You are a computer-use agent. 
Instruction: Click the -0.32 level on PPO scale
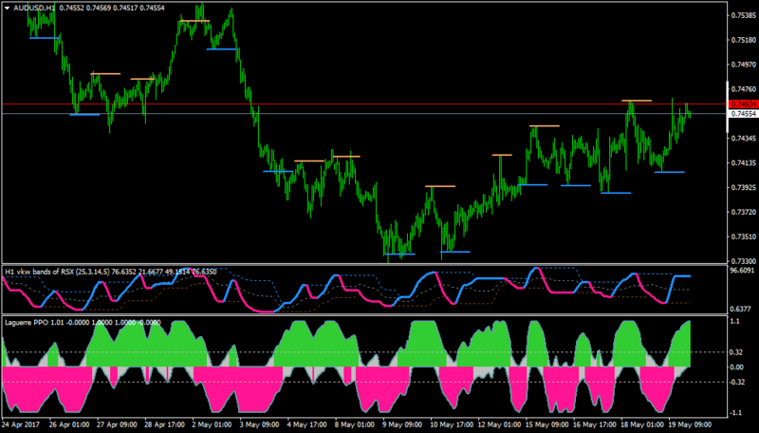(737, 382)
